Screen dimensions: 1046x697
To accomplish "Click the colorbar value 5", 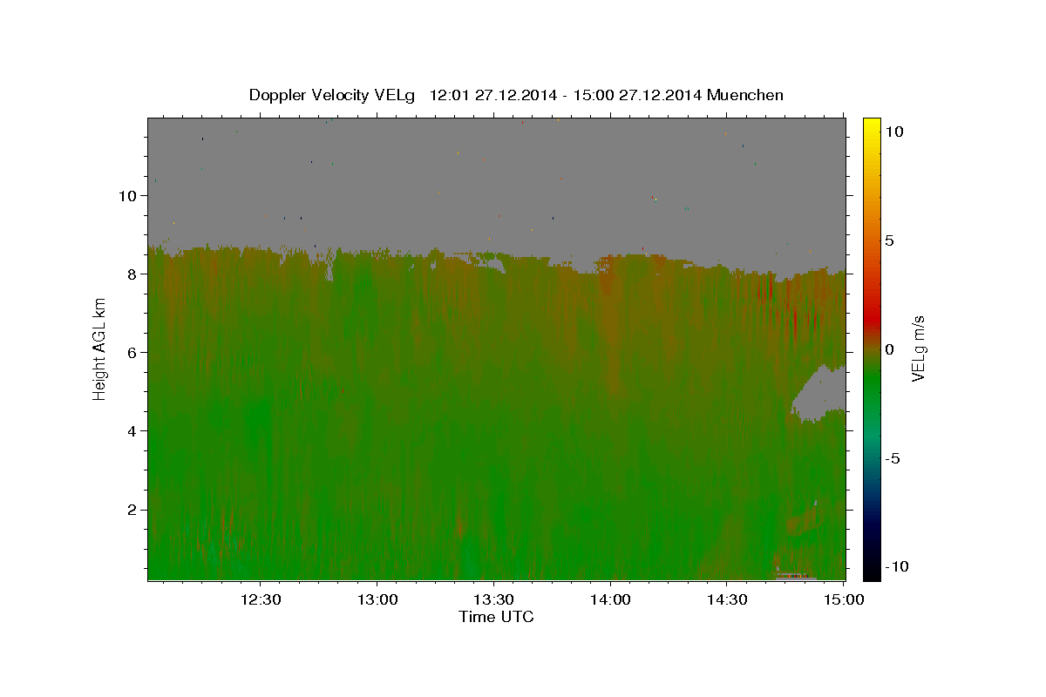I will [889, 240].
